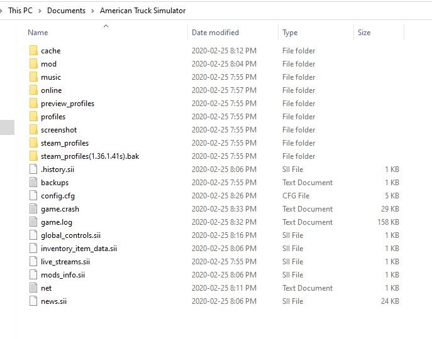The image size is (432, 339).
Task: Click the game.crash document icon
Action: [x=33, y=209]
